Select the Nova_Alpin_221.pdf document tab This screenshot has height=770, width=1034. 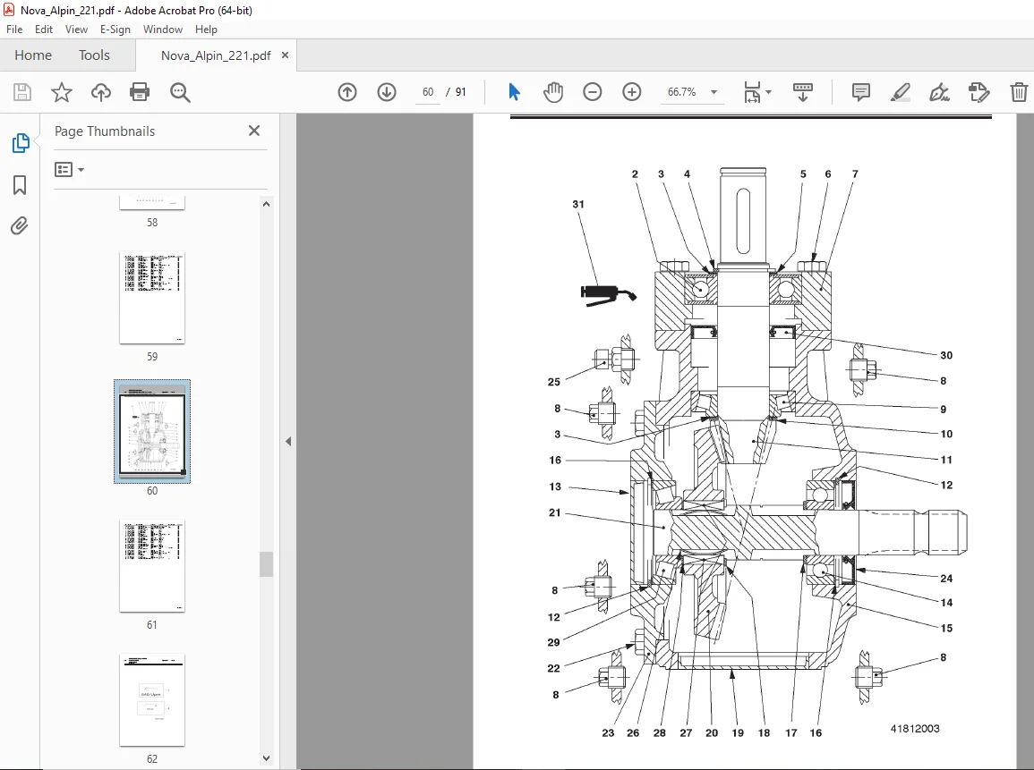click(x=216, y=56)
